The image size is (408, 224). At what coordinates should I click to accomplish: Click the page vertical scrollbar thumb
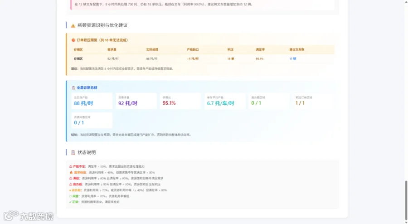click(x=406, y=200)
